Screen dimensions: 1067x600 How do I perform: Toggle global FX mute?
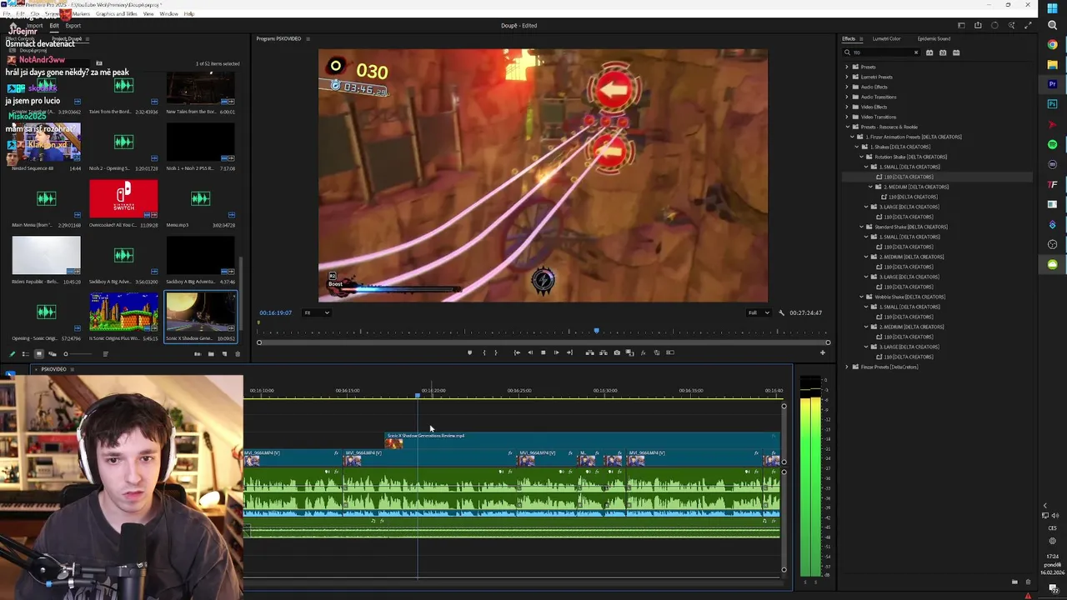pos(643,352)
